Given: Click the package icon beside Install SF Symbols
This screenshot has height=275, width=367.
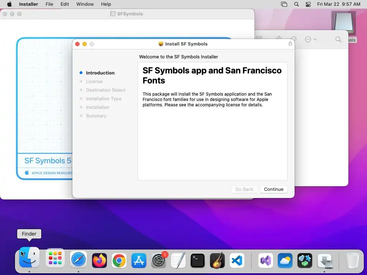Looking at the screenshot, I should click(161, 44).
